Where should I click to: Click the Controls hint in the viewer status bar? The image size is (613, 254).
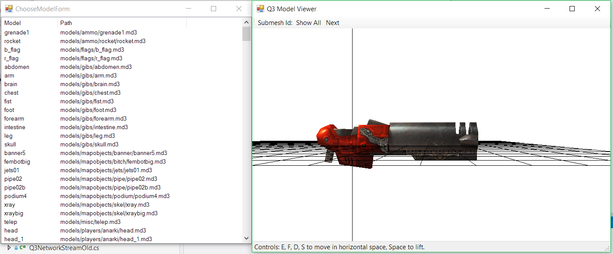click(339, 247)
